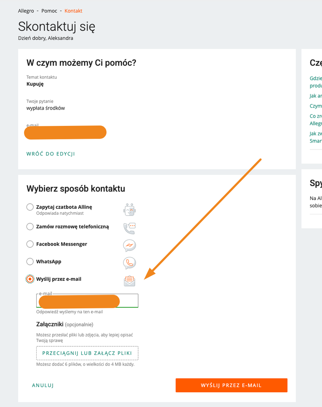Click the WhatsApp phone bubble icon

(x=129, y=263)
